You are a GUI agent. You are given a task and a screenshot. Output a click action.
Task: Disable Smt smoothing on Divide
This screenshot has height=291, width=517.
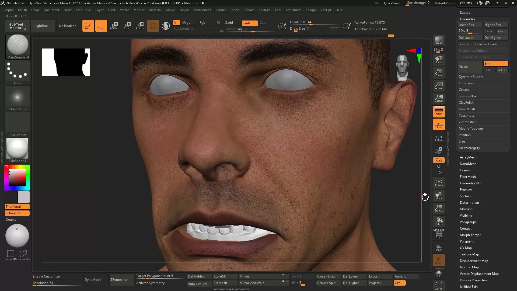tap(495, 64)
